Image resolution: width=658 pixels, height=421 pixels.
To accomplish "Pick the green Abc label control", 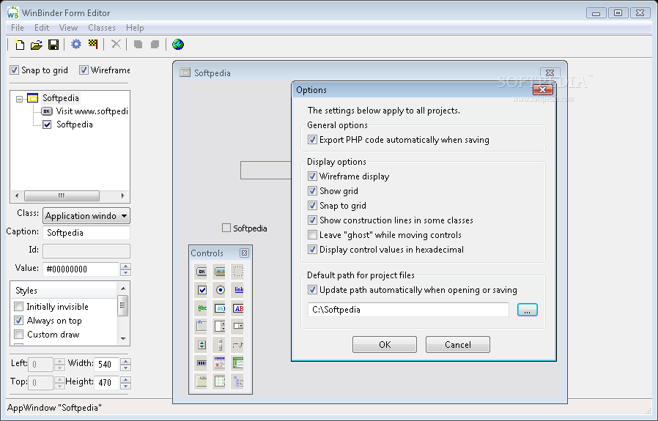I will 202,308.
